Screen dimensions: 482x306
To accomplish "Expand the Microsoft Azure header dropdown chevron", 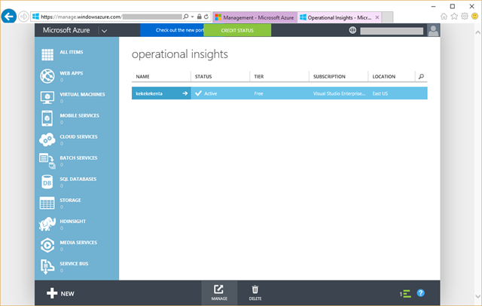I will tap(104, 31).
